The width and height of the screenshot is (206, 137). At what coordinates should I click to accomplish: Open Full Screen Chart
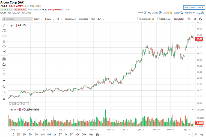coord(194,7)
